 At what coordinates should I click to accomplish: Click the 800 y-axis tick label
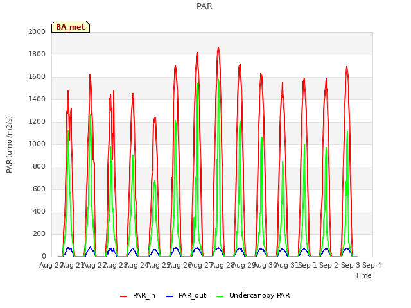[x=39, y=167]
